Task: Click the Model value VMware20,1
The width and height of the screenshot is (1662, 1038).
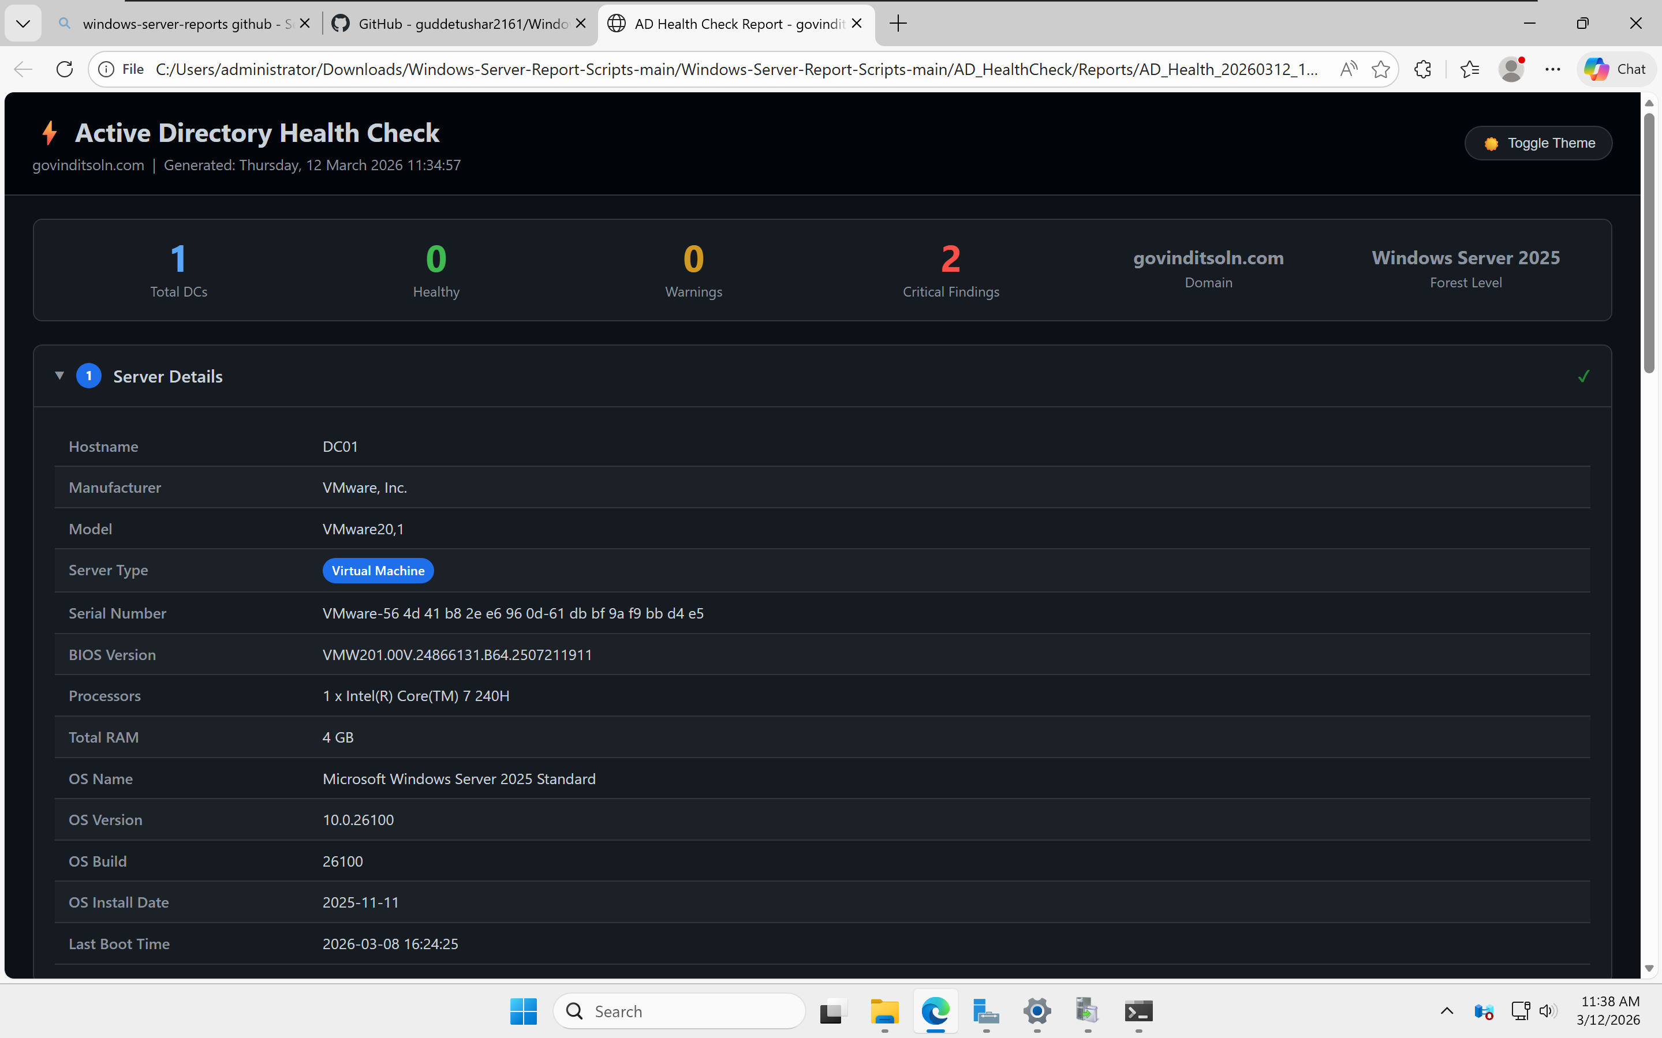Action: point(363,529)
